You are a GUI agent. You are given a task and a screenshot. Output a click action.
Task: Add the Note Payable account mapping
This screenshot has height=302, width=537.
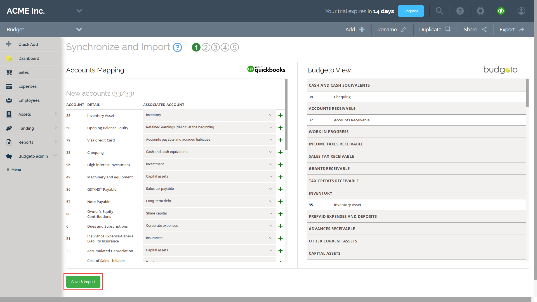coord(281,201)
